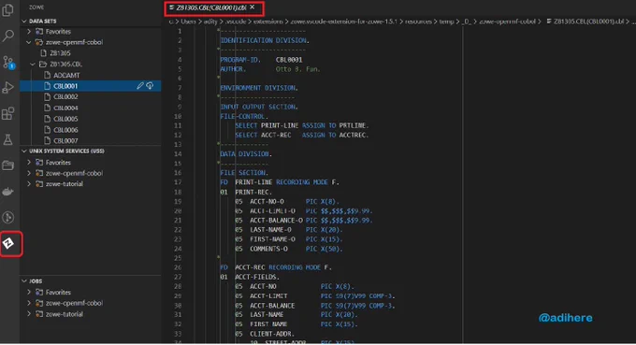Click 'SELECT PRINT-LINE ASSIGN TO PRTLINE.' line
The width and height of the screenshot is (636, 345).
pyautogui.click(x=302, y=125)
